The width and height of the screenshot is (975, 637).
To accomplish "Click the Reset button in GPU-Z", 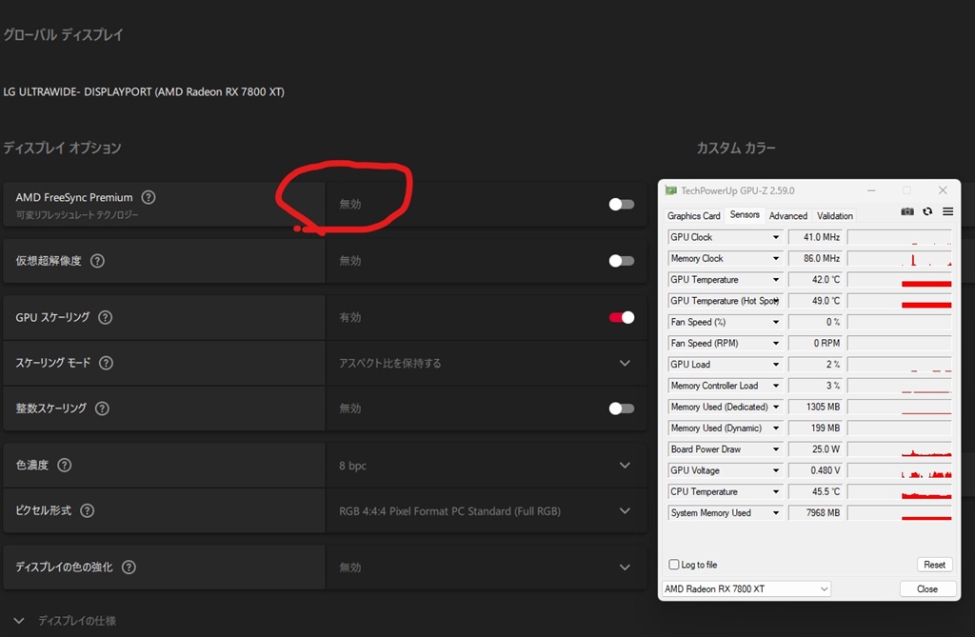I will tap(934, 565).
